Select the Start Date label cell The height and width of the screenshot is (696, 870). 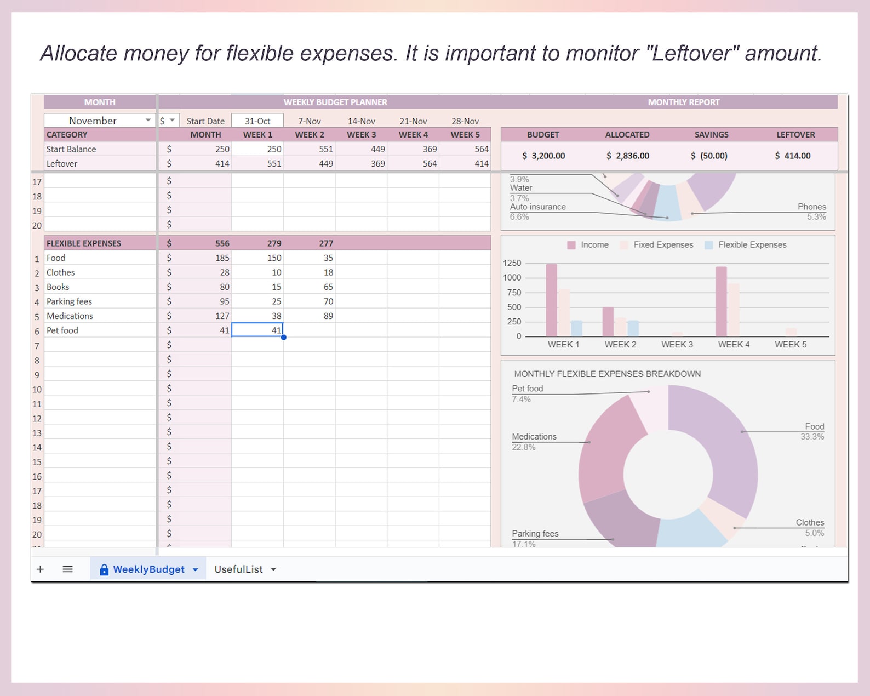coord(205,121)
